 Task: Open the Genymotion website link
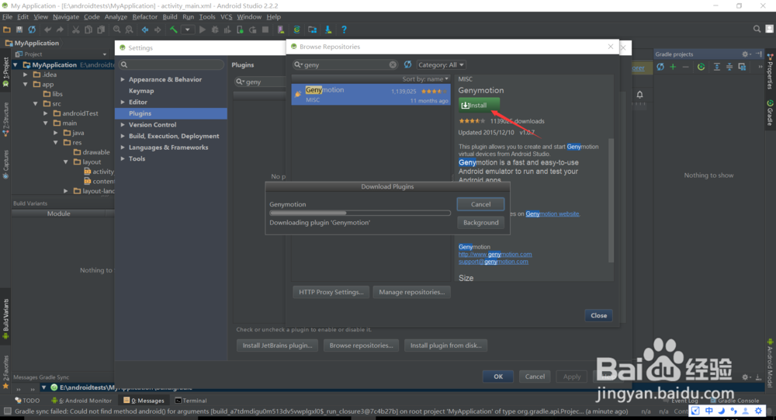pyautogui.click(x=553, y=214)
